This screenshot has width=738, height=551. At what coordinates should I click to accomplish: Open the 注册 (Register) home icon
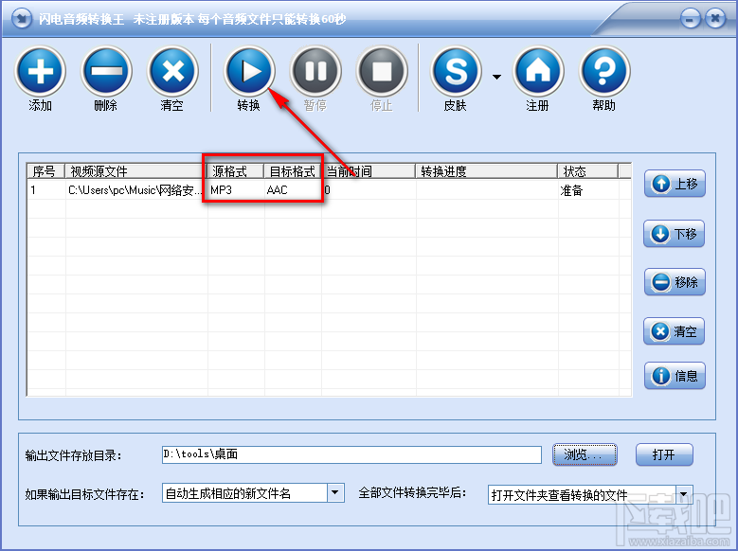pos(538,71)
